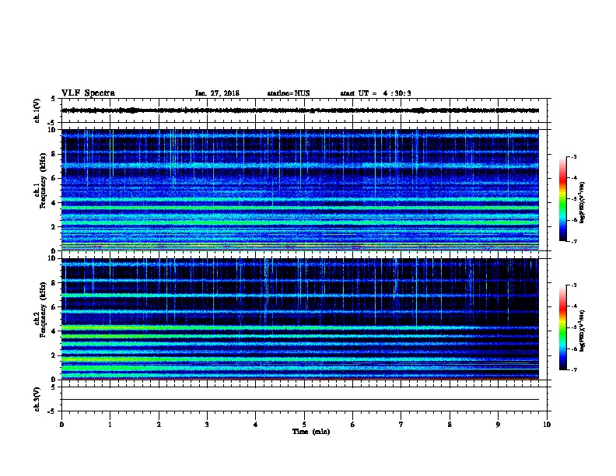Click the log(PSD) label beside ch.2 color bar
This screenshot has height=476, width=616.
[582, 331]
